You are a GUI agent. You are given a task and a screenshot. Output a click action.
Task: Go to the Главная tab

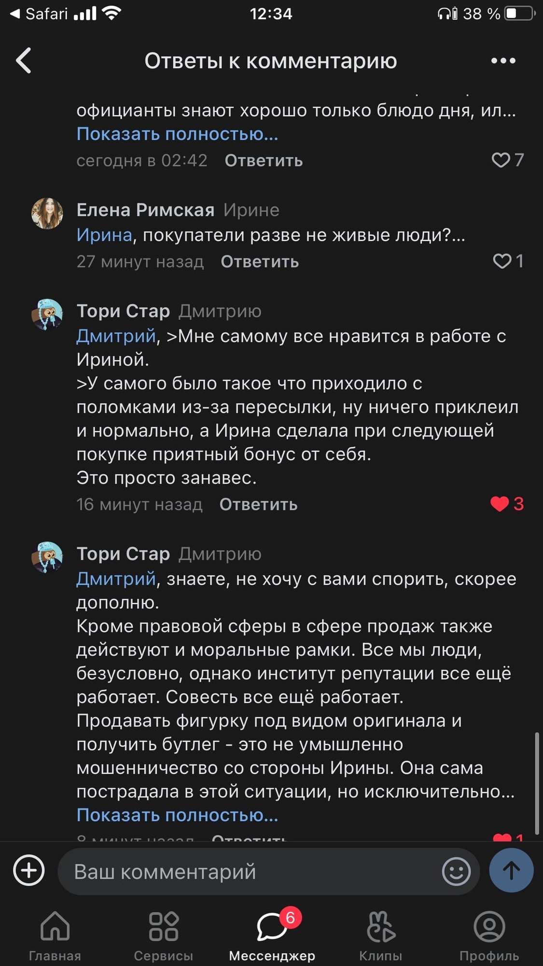click(x=55, y=934)
